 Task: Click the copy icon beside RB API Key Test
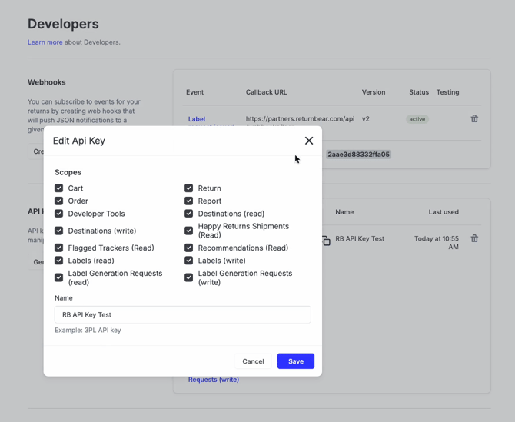(326, 241)
